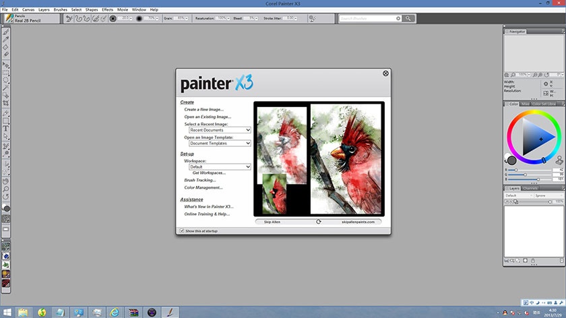The width and height of the screenshot is (566, 318).
Task: Open the Brushes menu
Action: (x=60, y=9)
